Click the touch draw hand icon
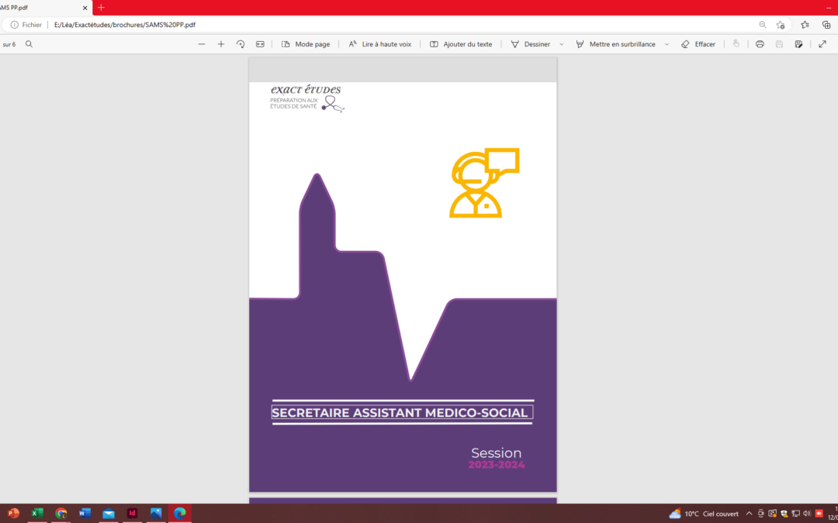 (x=736, y=44)
